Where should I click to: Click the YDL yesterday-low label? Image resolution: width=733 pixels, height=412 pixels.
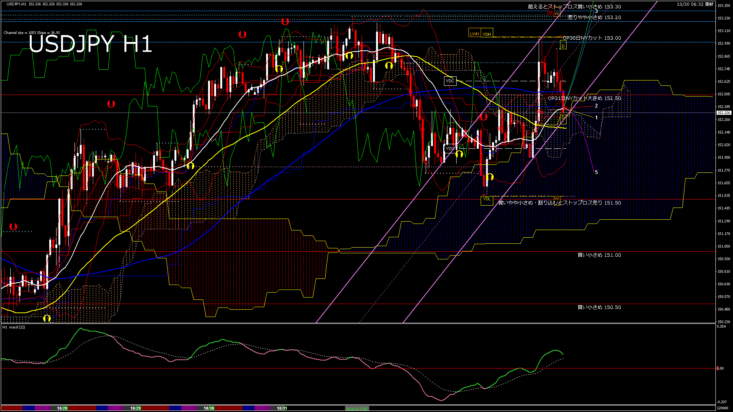point(487,199)
